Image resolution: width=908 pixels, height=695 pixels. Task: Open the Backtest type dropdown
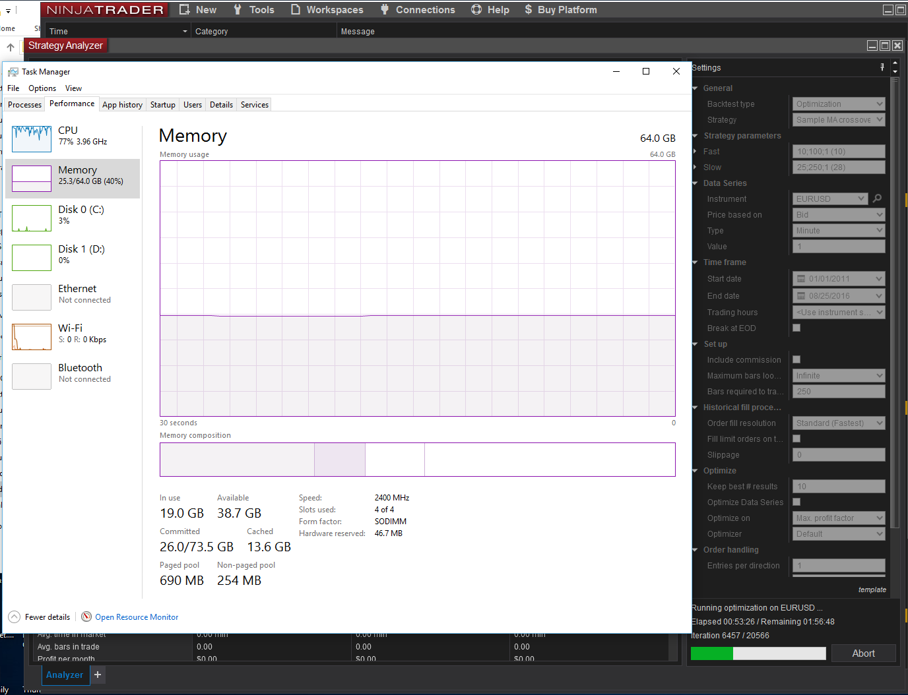[839, 104]
